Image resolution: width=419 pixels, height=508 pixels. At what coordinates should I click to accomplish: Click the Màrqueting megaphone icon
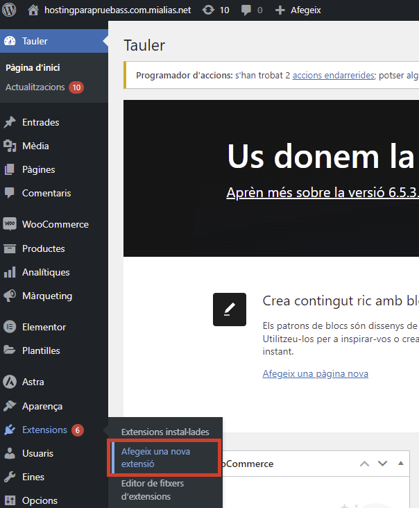tap(10, 296)
